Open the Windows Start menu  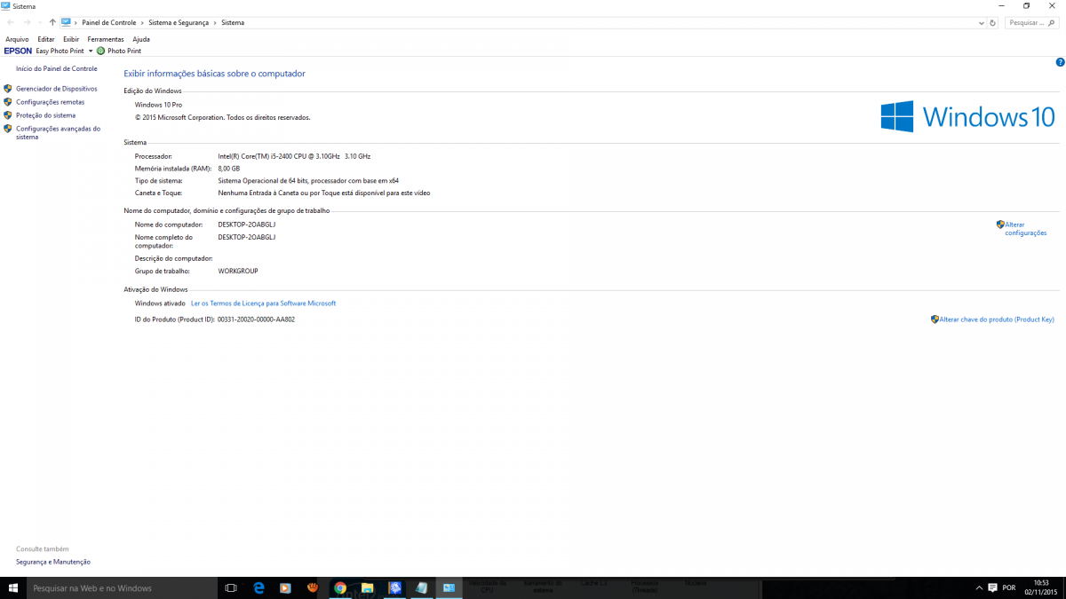13,587
